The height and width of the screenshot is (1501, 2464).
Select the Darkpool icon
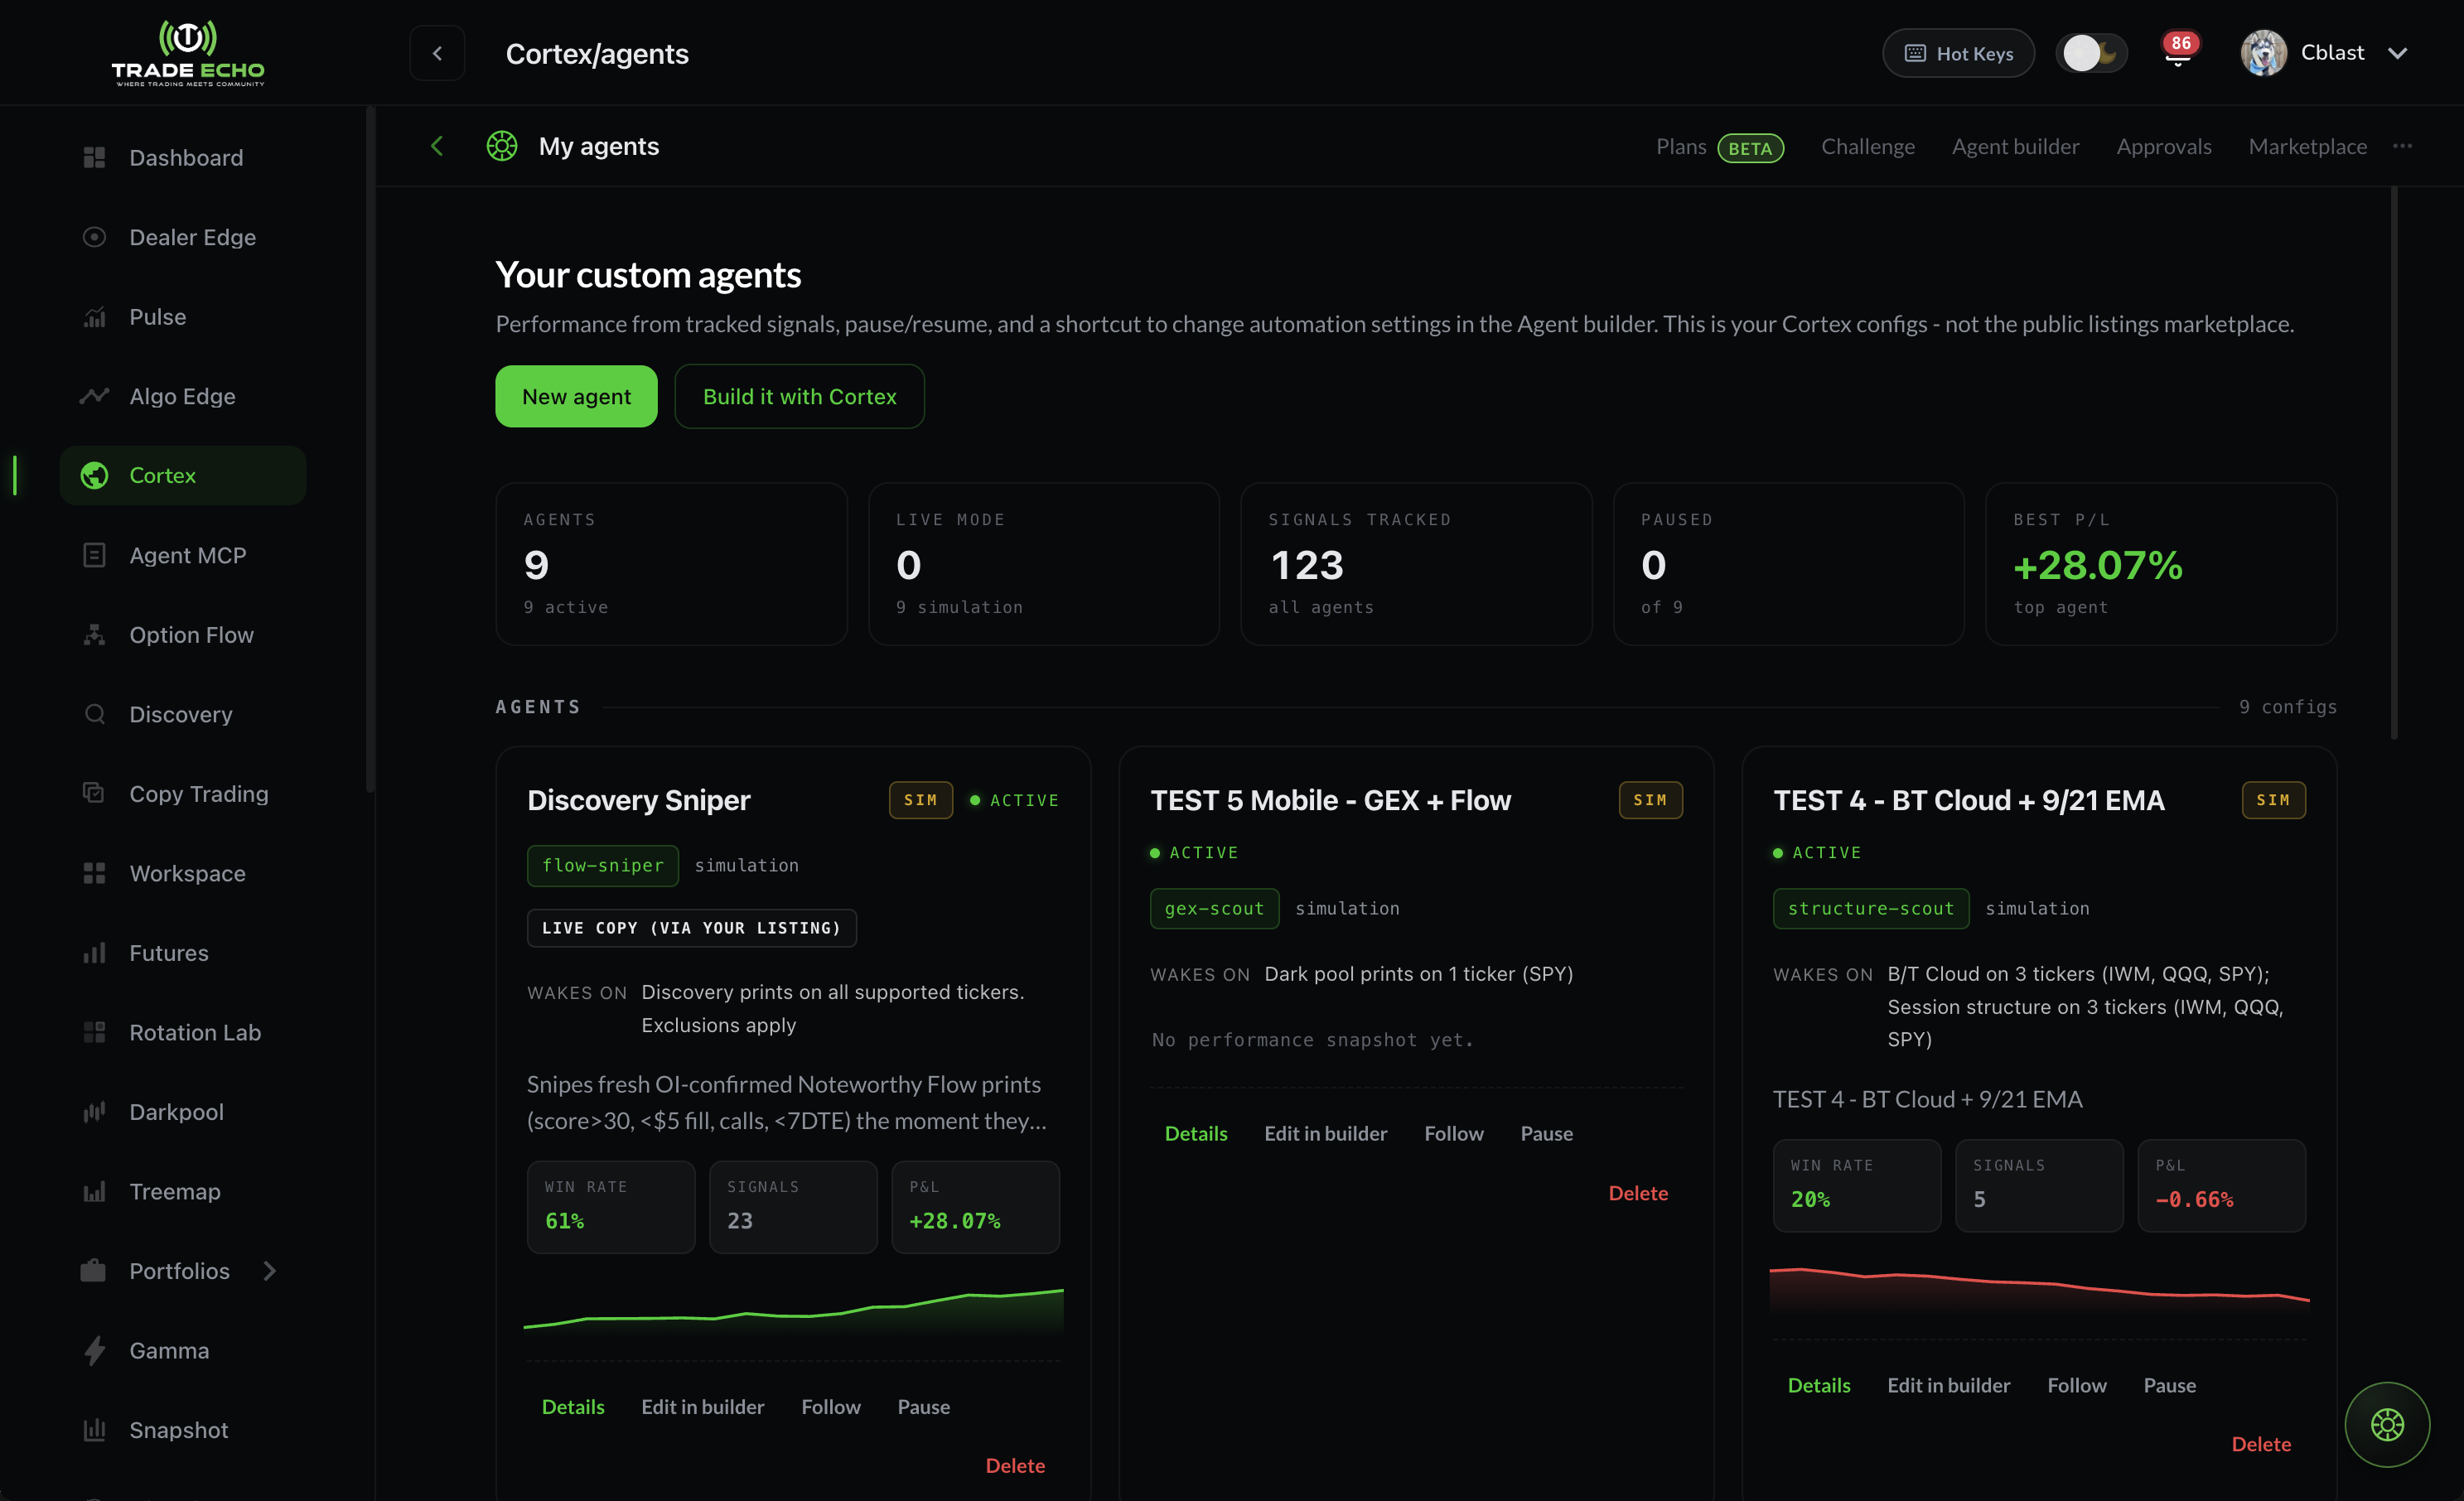tap(94, 1112)
